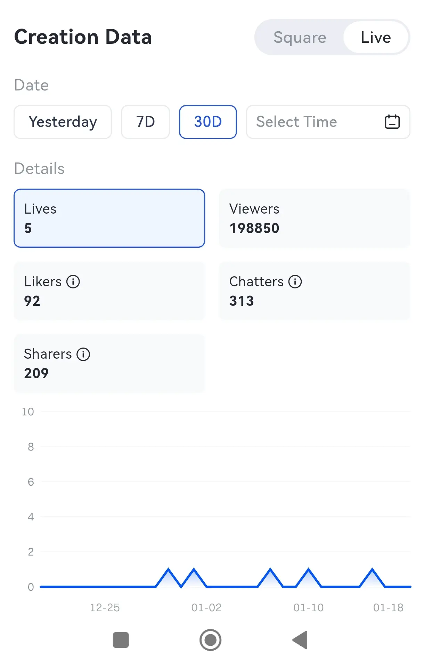Viewport: 424px width, 668px height.
Task: Tap the info icon beside Chatters
Action: click(295, 281)
